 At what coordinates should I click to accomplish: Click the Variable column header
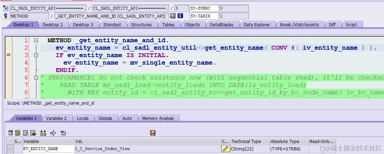point(49,141)
